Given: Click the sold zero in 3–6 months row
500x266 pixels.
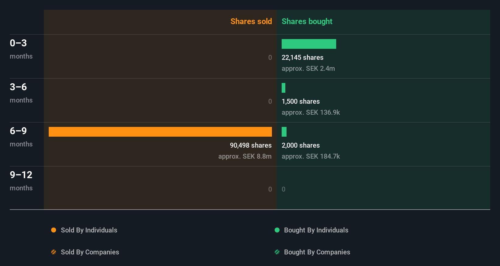Looking at the screenshot, I should (270, 101).
